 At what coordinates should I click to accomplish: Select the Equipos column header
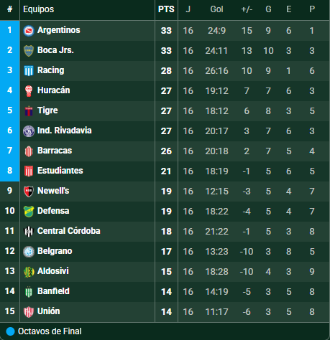click(x=39, y=9)
